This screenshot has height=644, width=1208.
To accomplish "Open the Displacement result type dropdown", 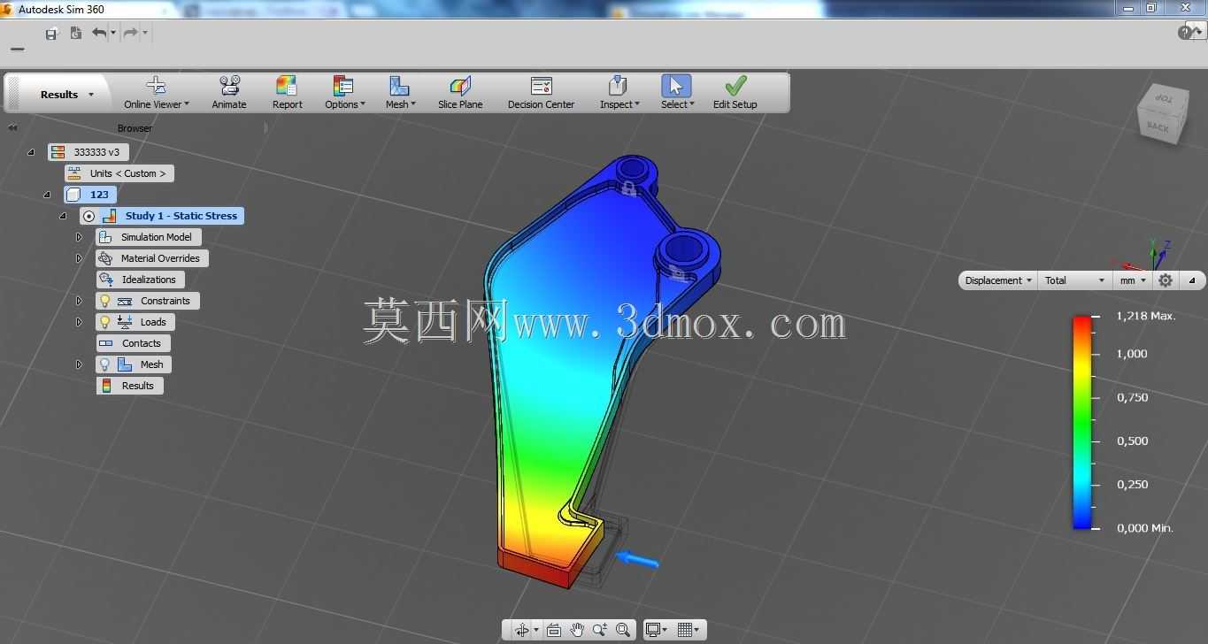I will pos(998,280).
